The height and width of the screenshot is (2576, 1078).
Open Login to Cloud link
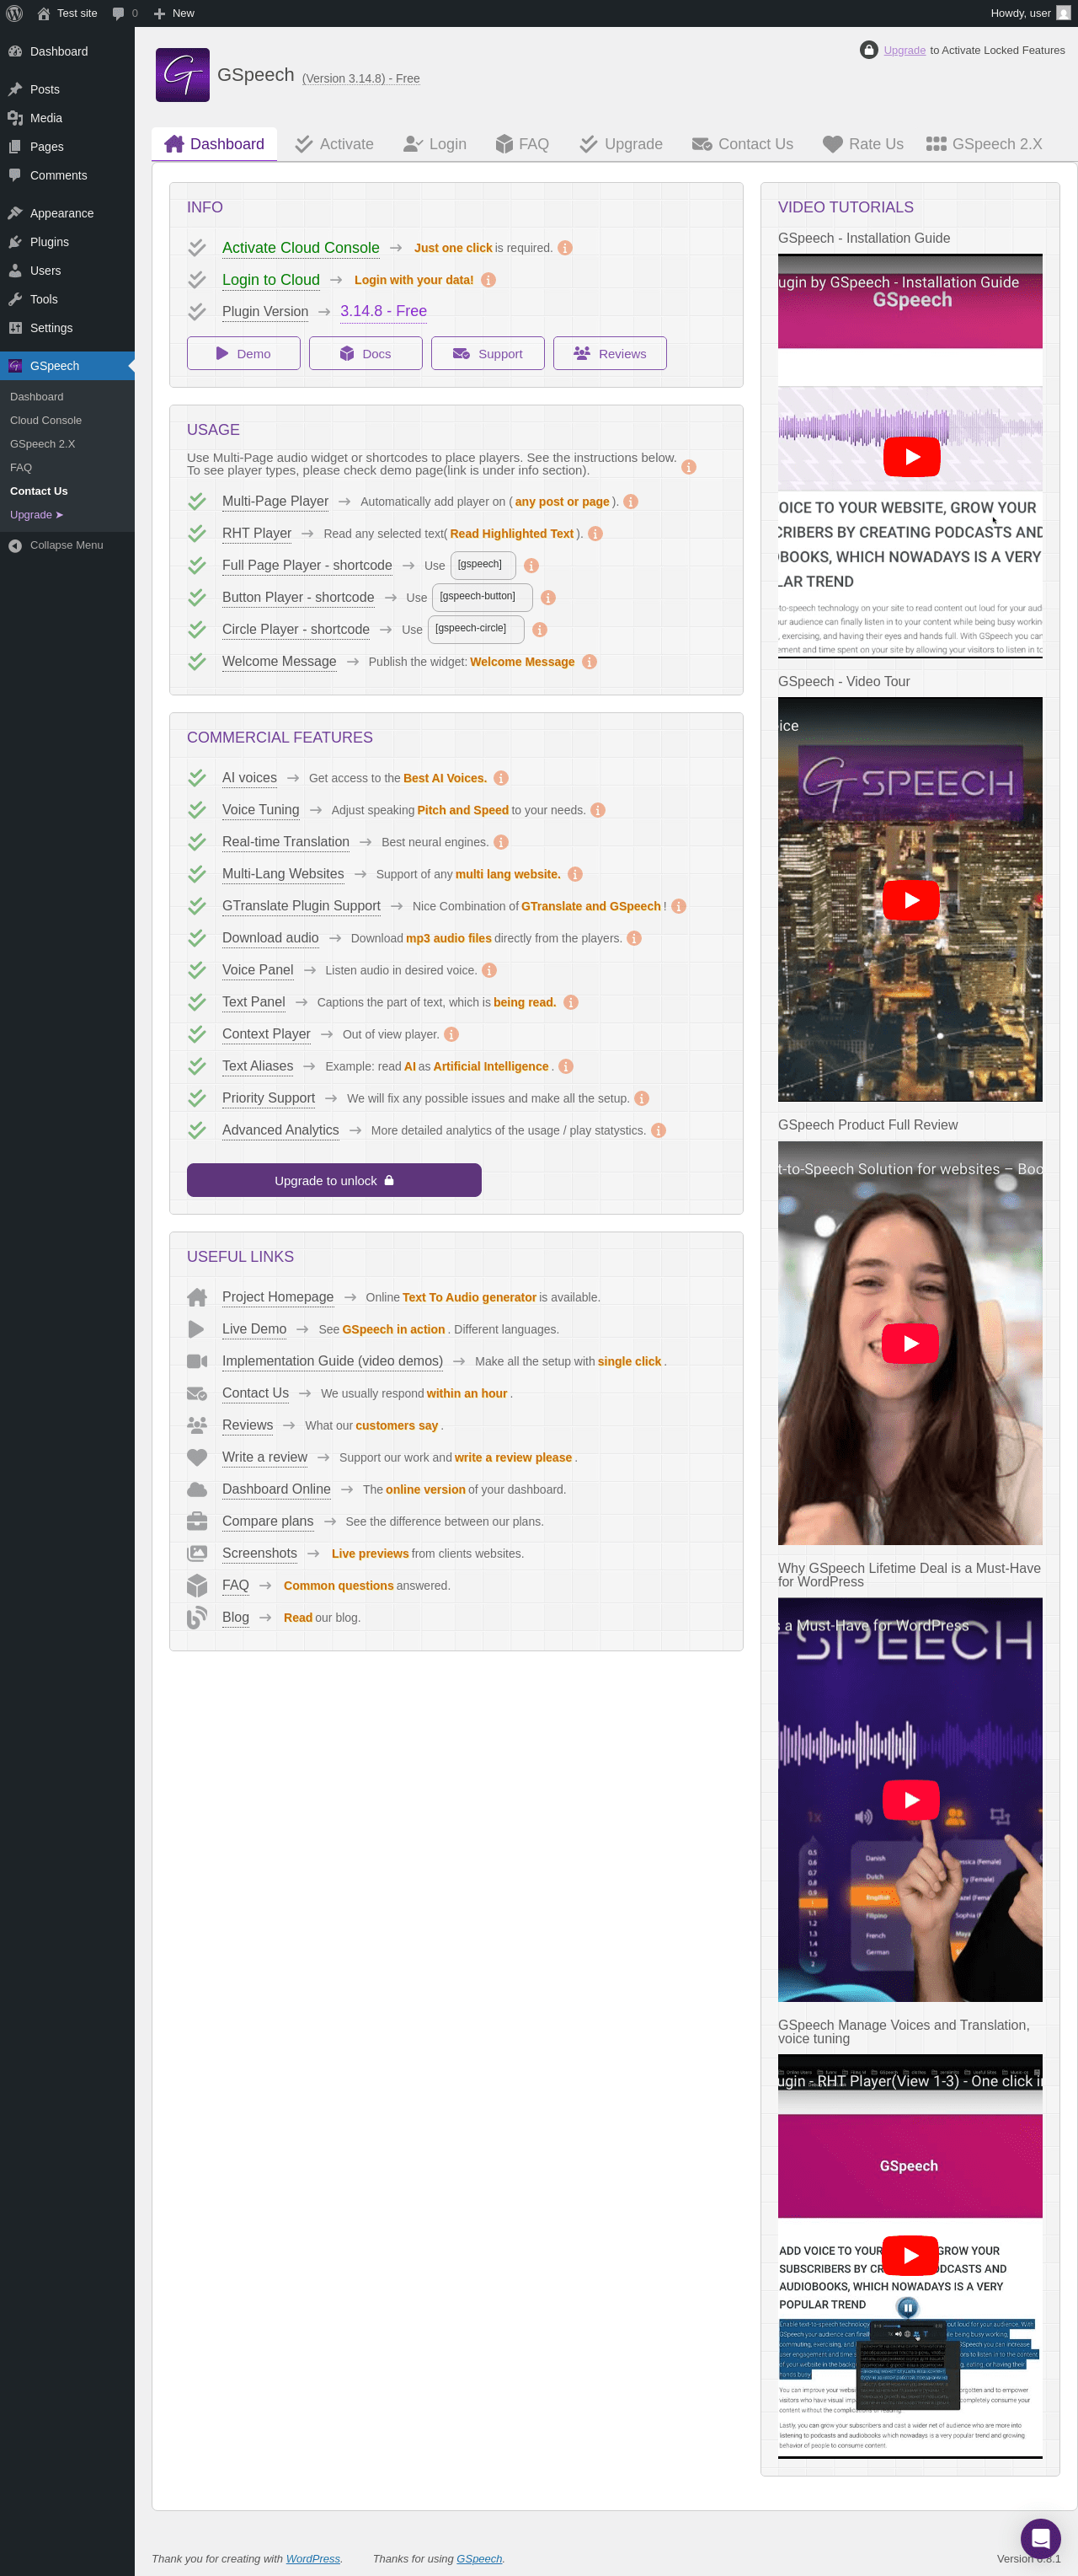click(x=270, y=280)
